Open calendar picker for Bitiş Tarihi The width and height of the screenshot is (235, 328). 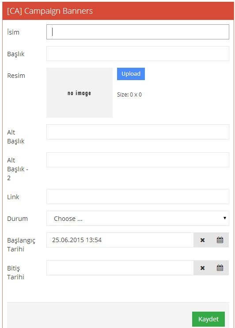coord(220,268)
